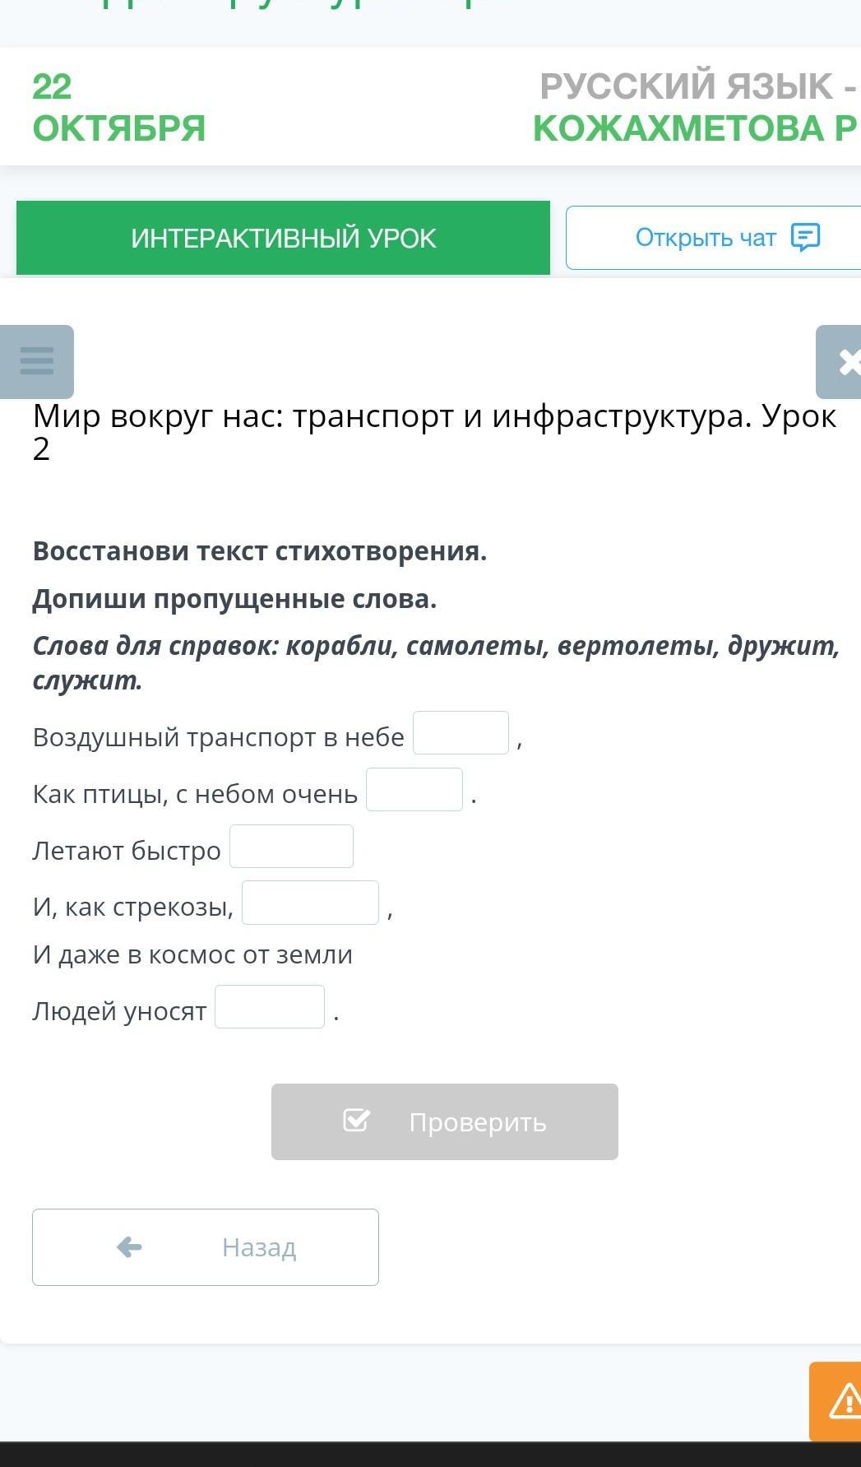861x1467 pixels.
Task: Click the blank after 'Людей уносят'
Action: click(x=270, y=1007)
